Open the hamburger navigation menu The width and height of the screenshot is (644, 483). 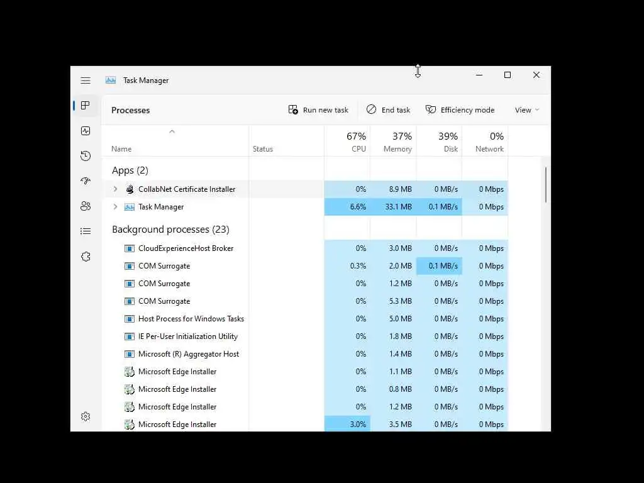pyautogui.click(x=86, y=80)
